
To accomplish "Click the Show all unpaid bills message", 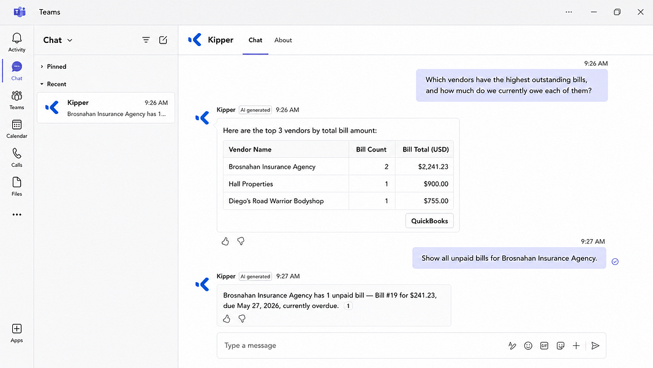I will coord(509,258).
